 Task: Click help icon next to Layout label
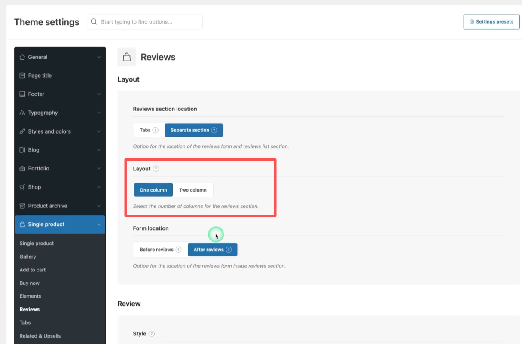coord(156,169)
